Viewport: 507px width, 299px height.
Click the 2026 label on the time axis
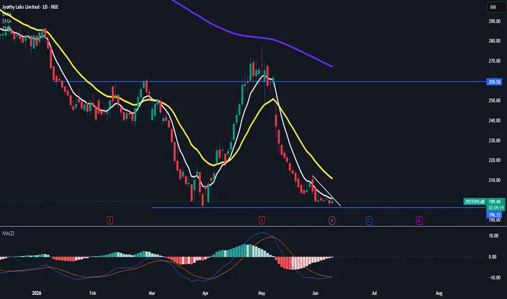(x=36, y=293)
